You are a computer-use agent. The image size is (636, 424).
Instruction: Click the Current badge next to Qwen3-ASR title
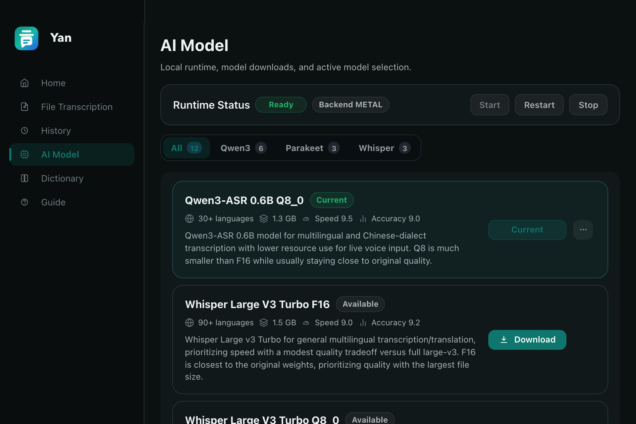coord(332,200)
